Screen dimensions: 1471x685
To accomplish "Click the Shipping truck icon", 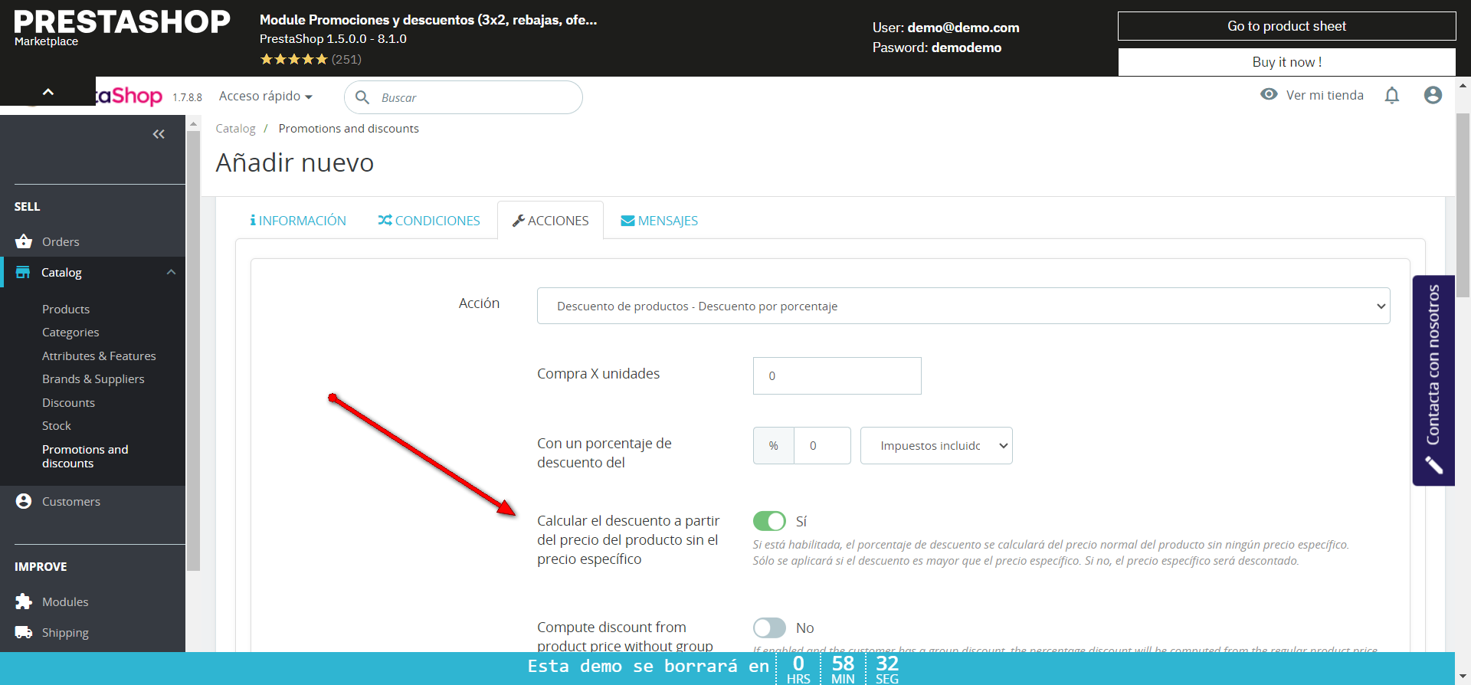I will (x=24, y=632).
